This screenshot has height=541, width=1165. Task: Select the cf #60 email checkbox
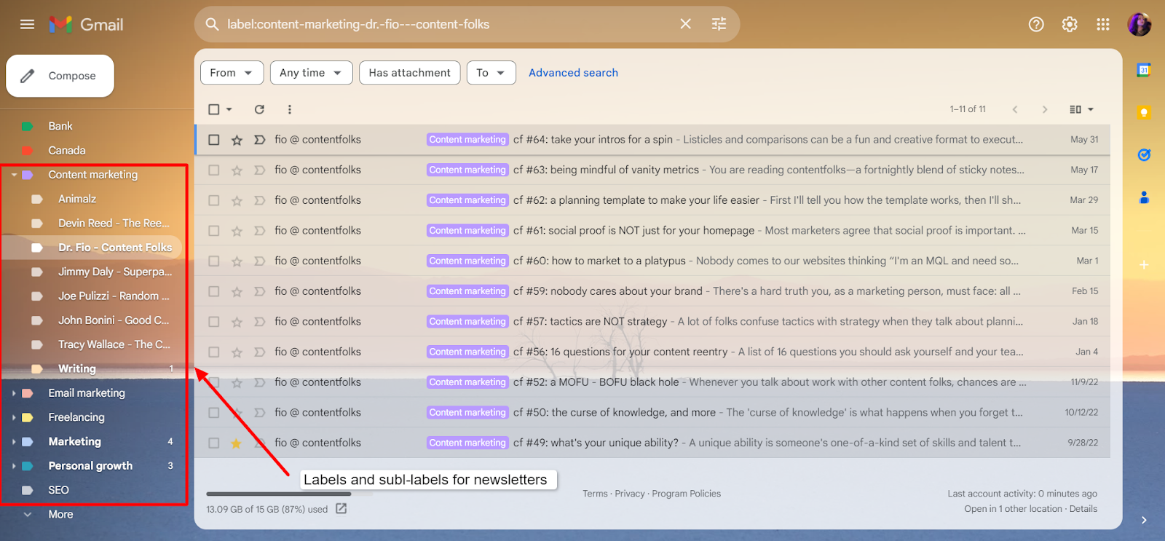click(213, 261)
